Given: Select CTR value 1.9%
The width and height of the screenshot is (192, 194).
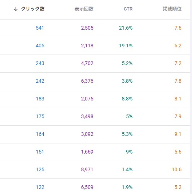Looking at the screenshot, I should tap(127, 187).
